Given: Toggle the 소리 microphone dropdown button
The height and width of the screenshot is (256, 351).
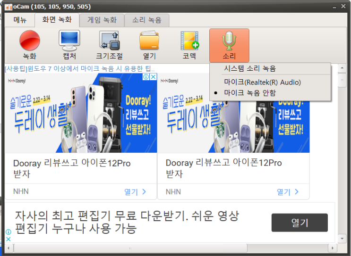Looking at the screenshot, I should 229,45.
